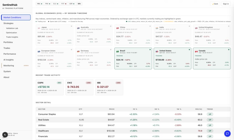This screenshot has height=140, width=234.
Task: Click the Financials UP trend badge
Action: 210,136
